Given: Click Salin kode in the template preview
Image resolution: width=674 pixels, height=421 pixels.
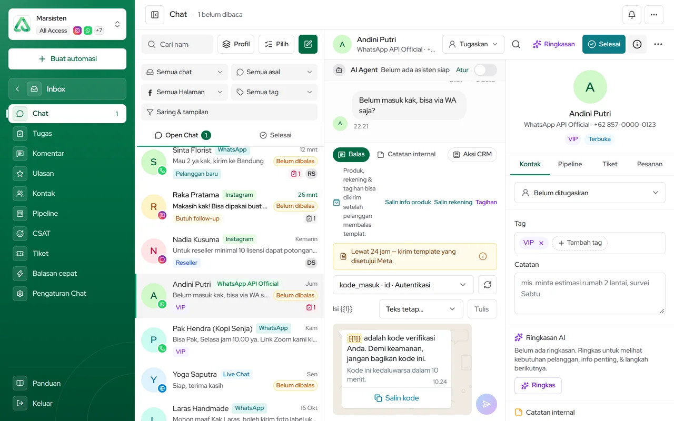Looking at the screenshot, I should [x=397, y=398].
